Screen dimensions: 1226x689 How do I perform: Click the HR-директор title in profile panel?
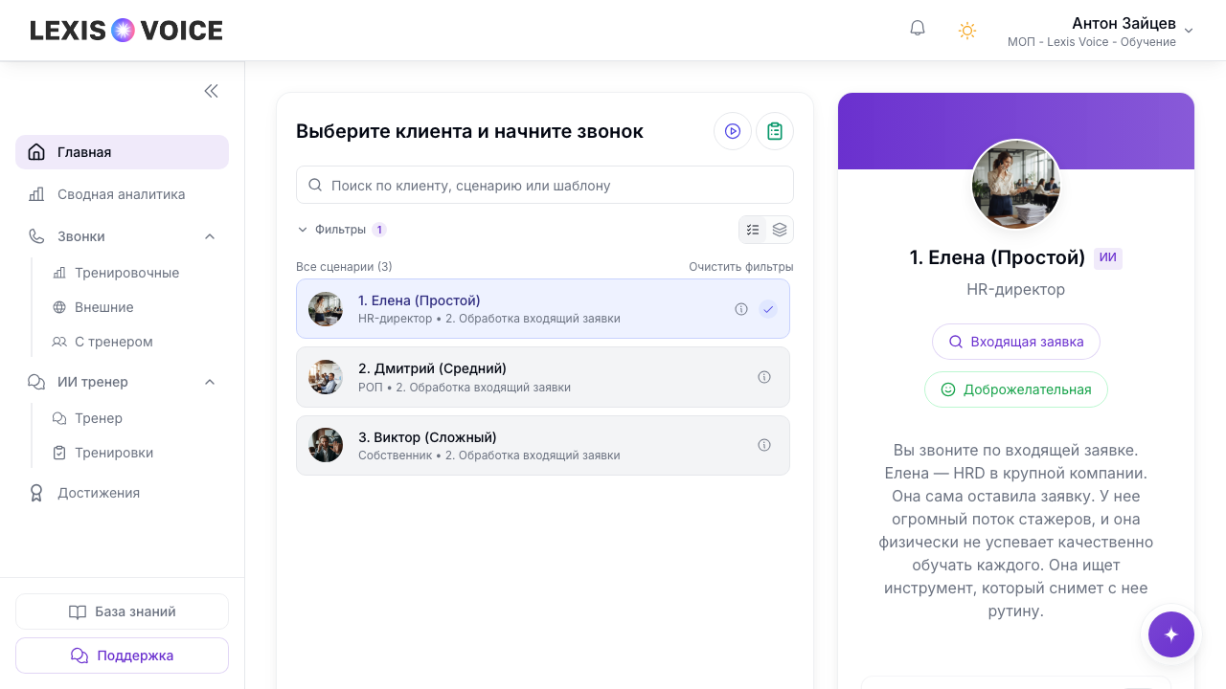[1016, 289]
